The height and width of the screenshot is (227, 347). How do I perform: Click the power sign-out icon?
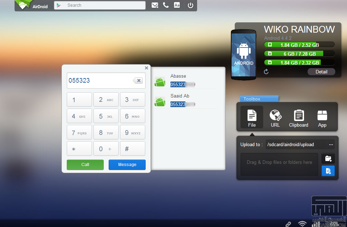pyautogui.click(x=190, y=5)
